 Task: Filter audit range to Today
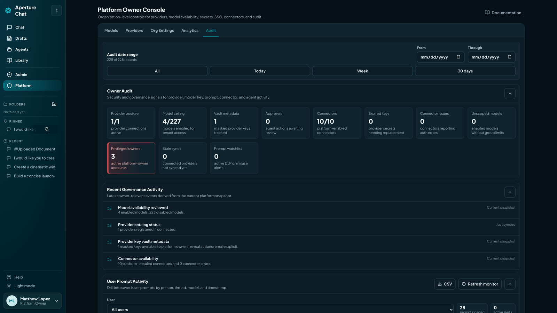pos(260,71)
